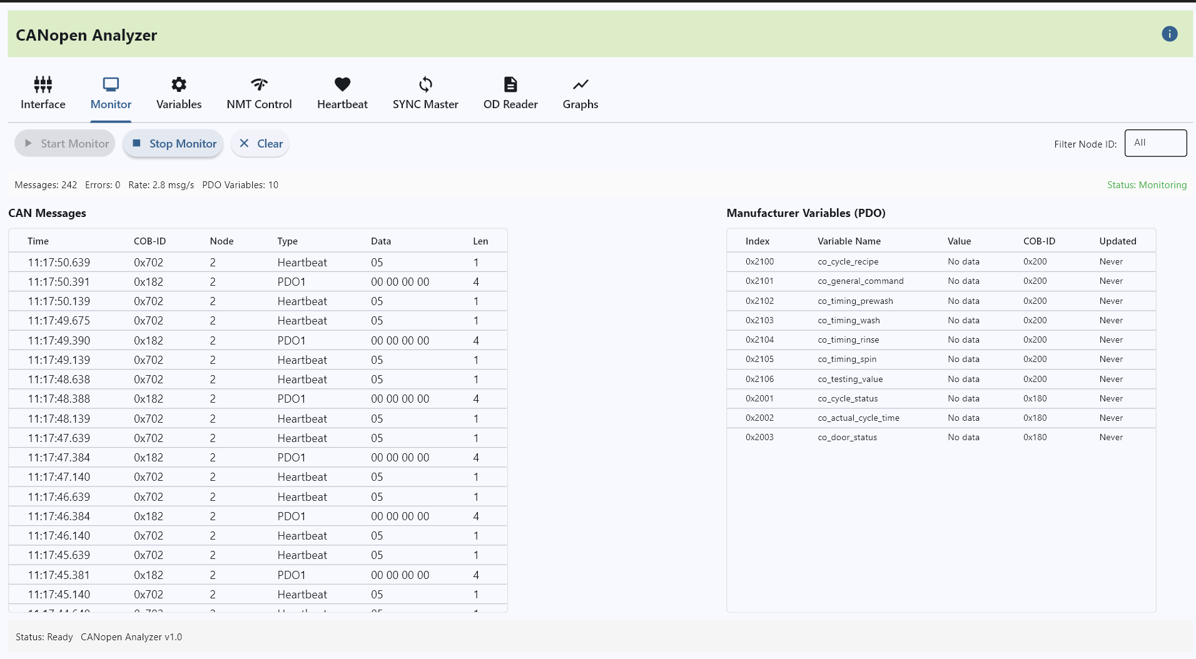Open the Interface tab icon
Image resolution: width=1196 pixels, height=659 pixels.
pyautogui.click(x=43, y=84)
